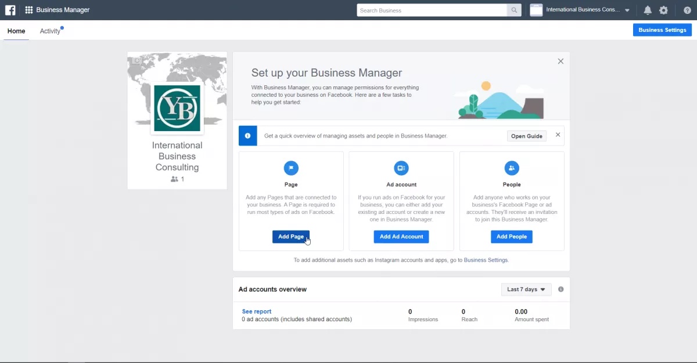Click the Business Manager title in header
The width and height of the screenshot is (697, 363).
click(x=63, y=10)
